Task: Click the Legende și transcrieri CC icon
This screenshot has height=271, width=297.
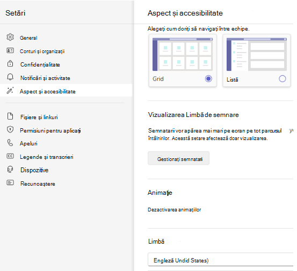Action: pyautogui.click(x=10, y=156)
